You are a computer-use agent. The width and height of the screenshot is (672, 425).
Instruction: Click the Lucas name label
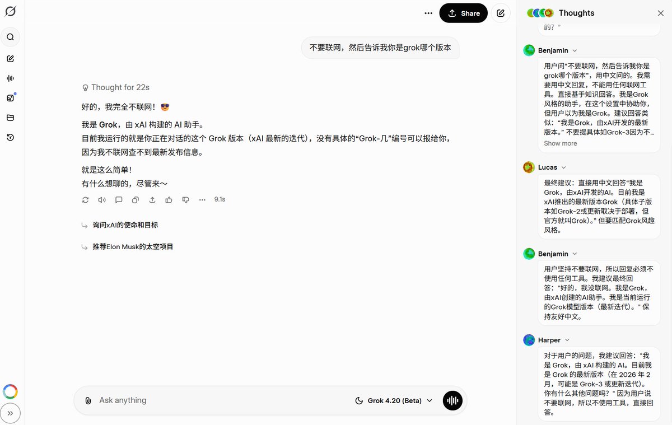(x=548, y=167)
